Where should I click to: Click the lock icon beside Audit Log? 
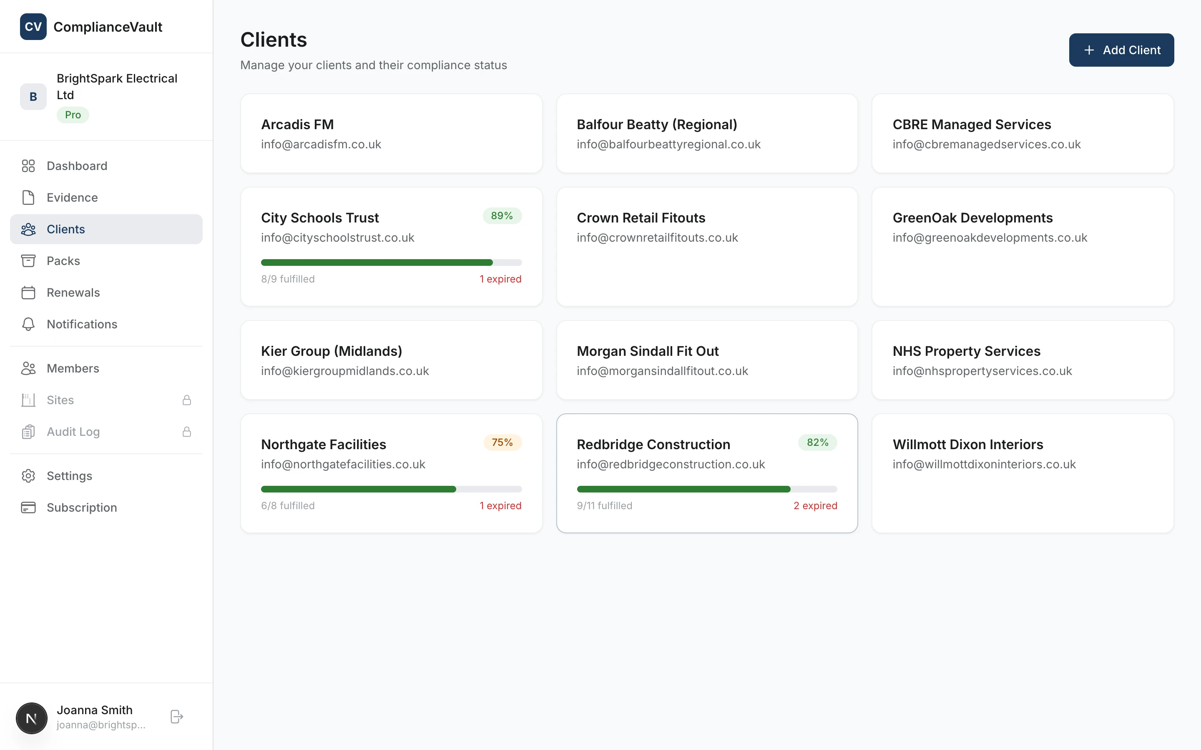click(187, 432)
